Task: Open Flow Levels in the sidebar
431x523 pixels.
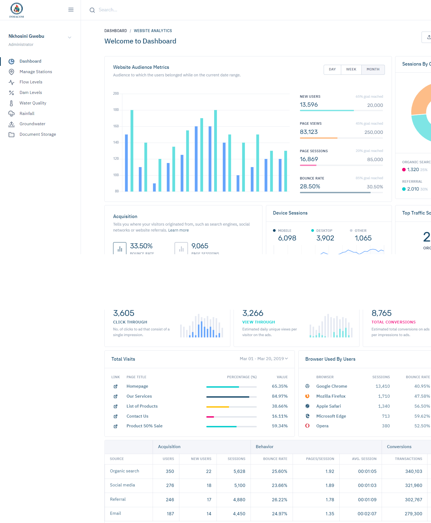Action: click(x=31, y=82)
